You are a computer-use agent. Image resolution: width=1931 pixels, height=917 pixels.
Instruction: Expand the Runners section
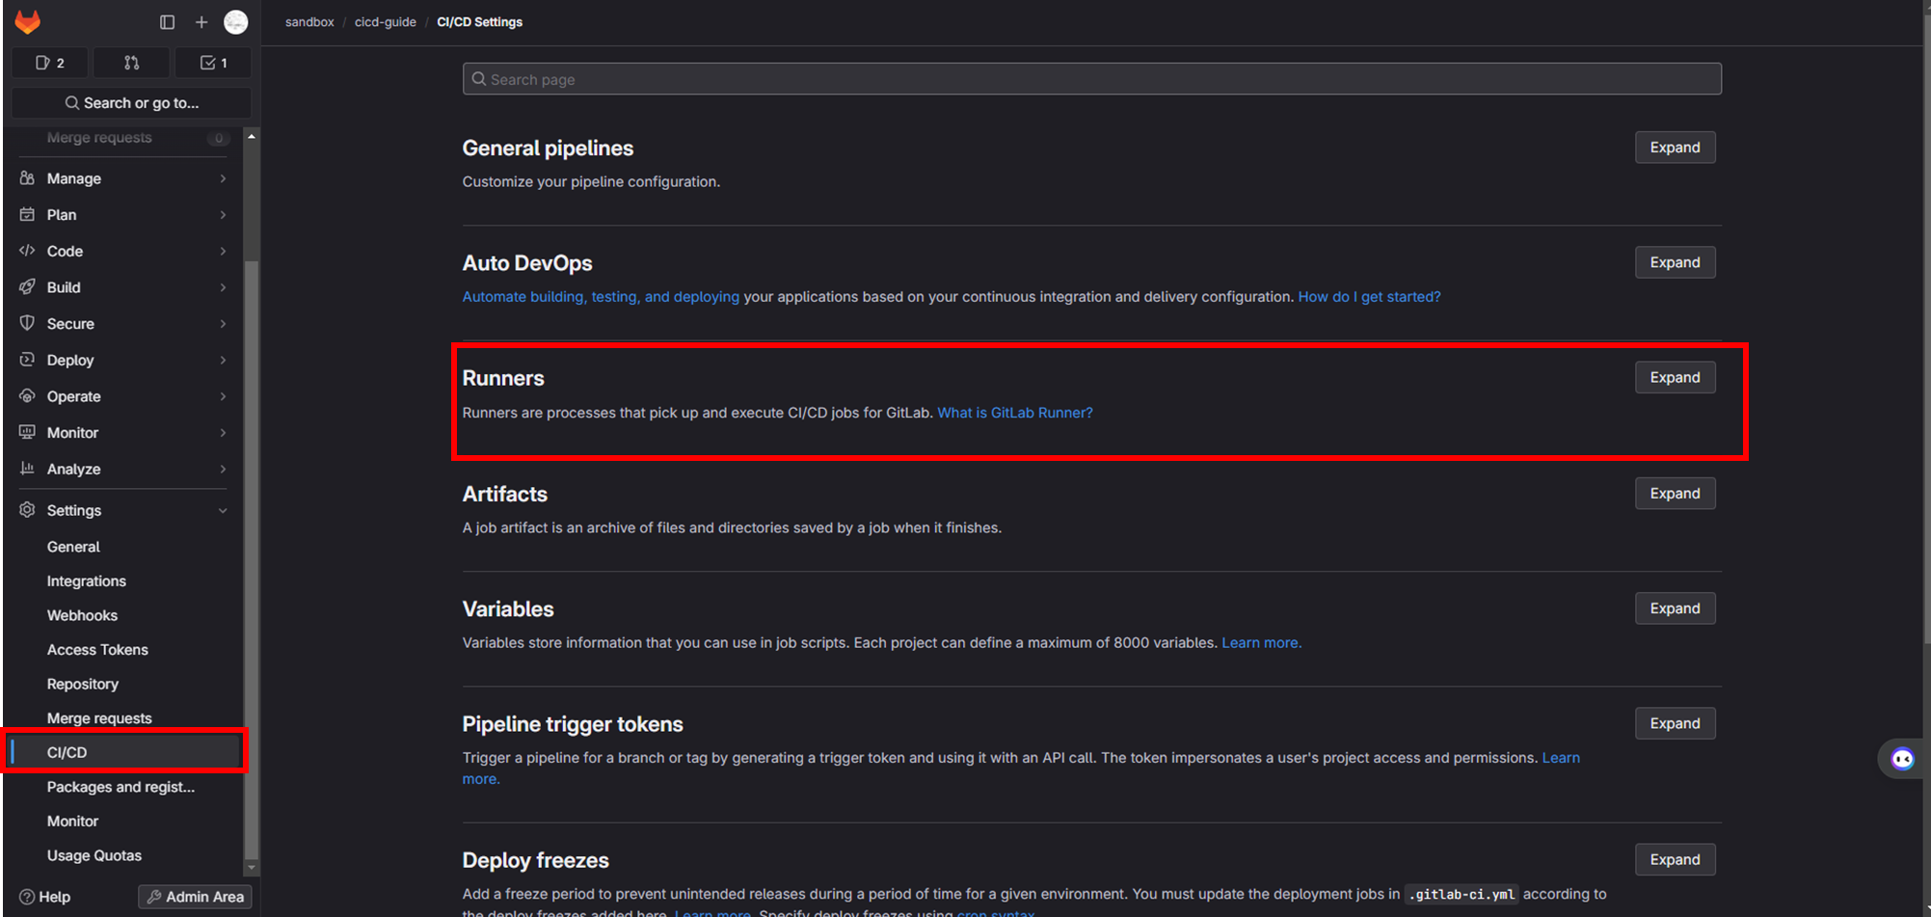point(1675,377)
